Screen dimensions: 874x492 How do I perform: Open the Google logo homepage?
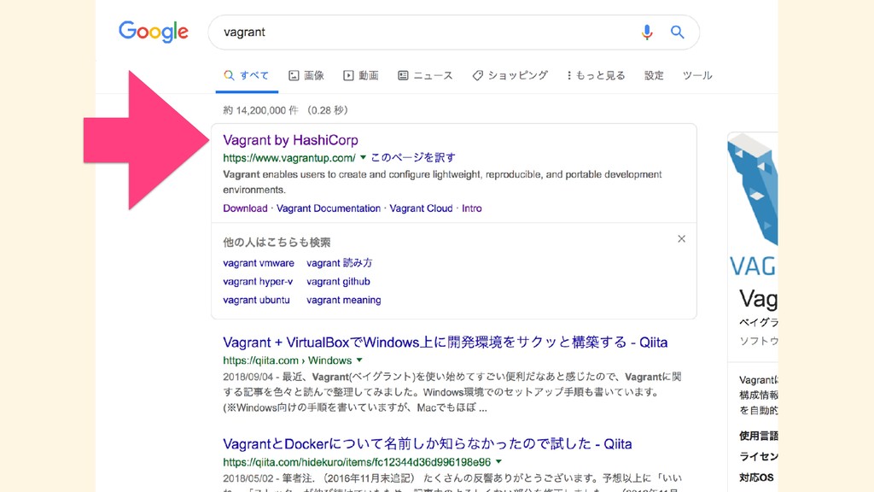154,32
